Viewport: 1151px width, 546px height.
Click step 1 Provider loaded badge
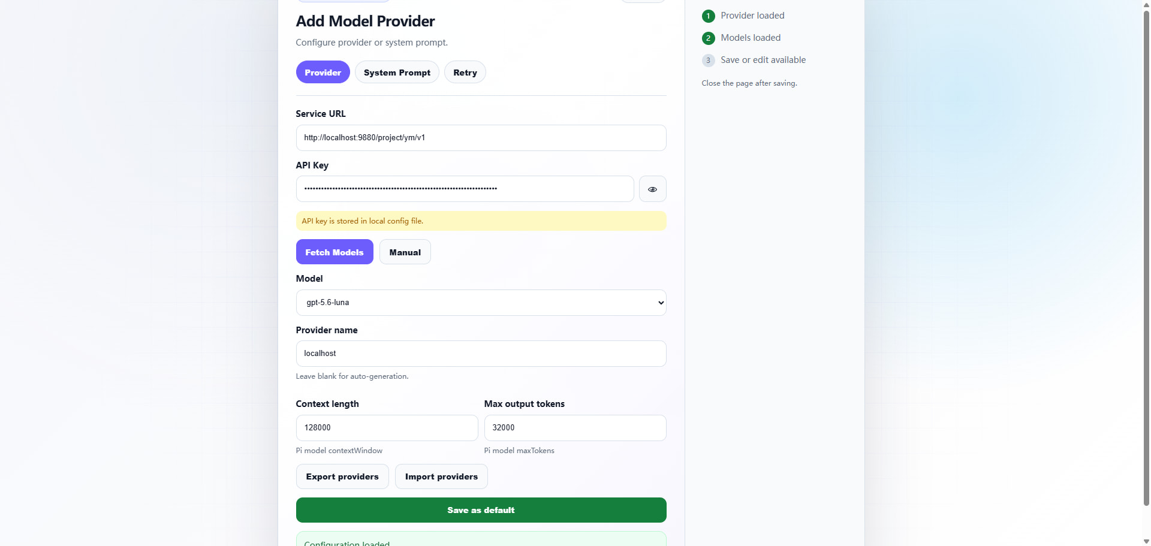click(x=708, y=16)
